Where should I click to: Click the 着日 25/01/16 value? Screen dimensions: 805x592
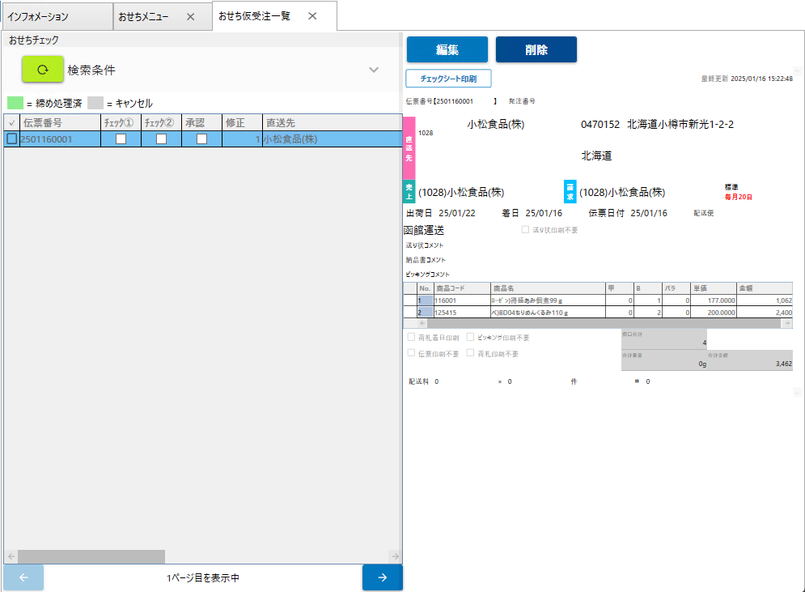click(544, 213)
